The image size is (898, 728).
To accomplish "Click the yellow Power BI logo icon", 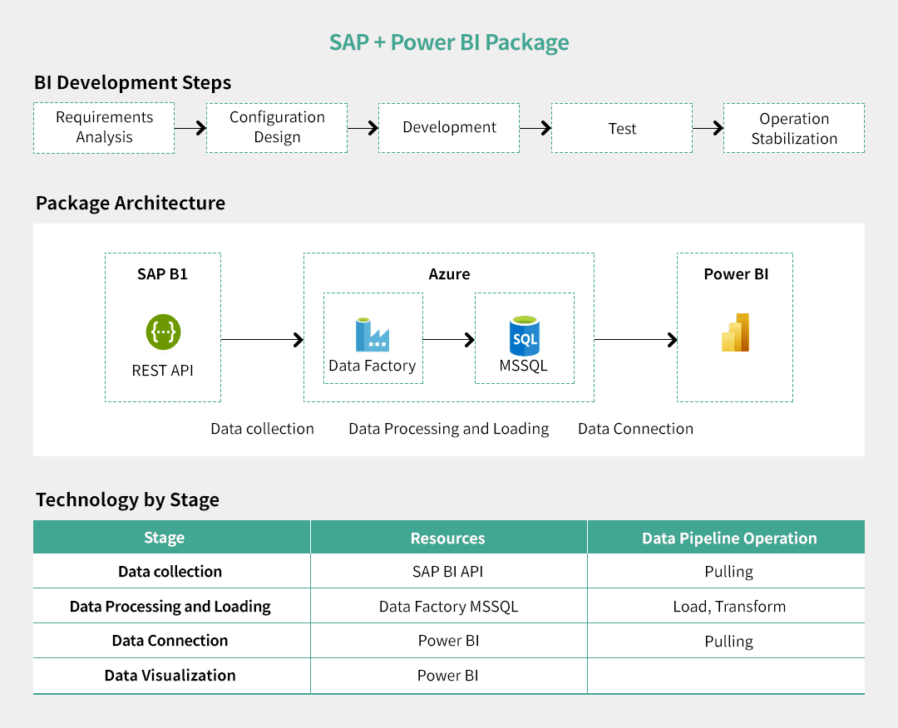I will point(735,333).
